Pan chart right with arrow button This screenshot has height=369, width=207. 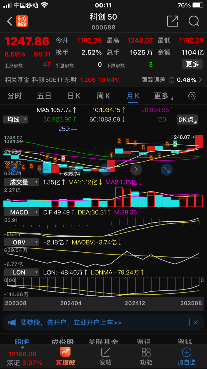pyautogui.click(x=136, y=170)
